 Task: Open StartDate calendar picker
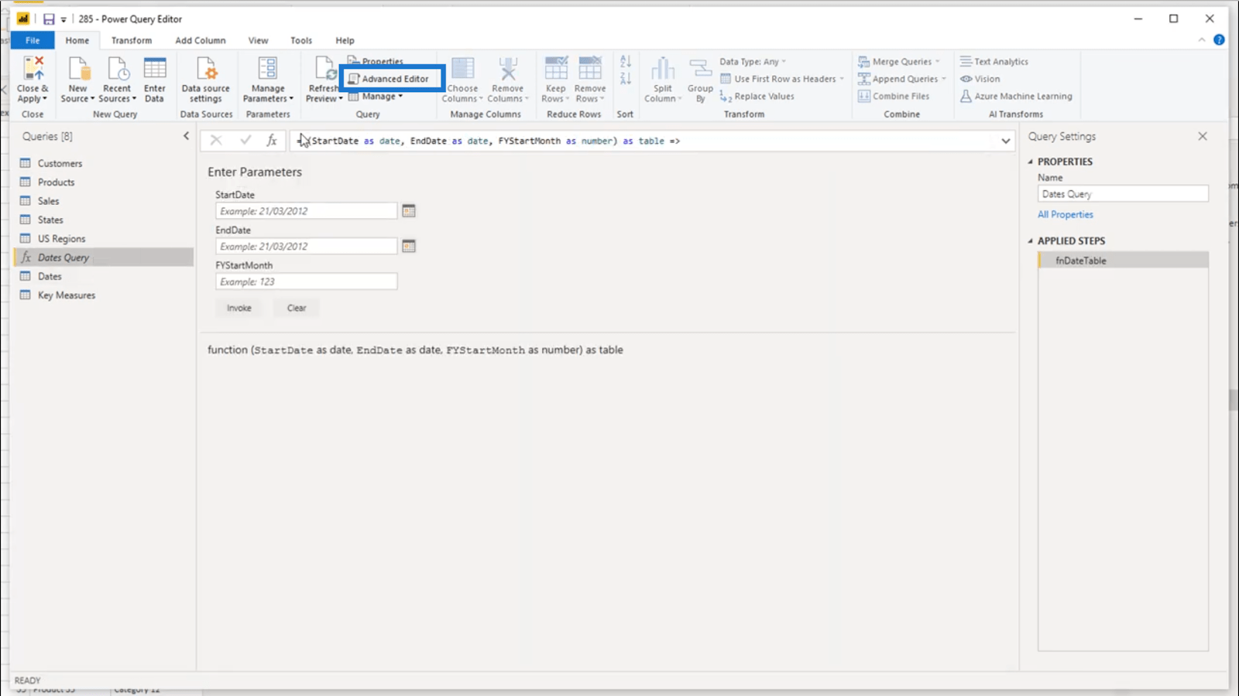click(x=409, y=211)
